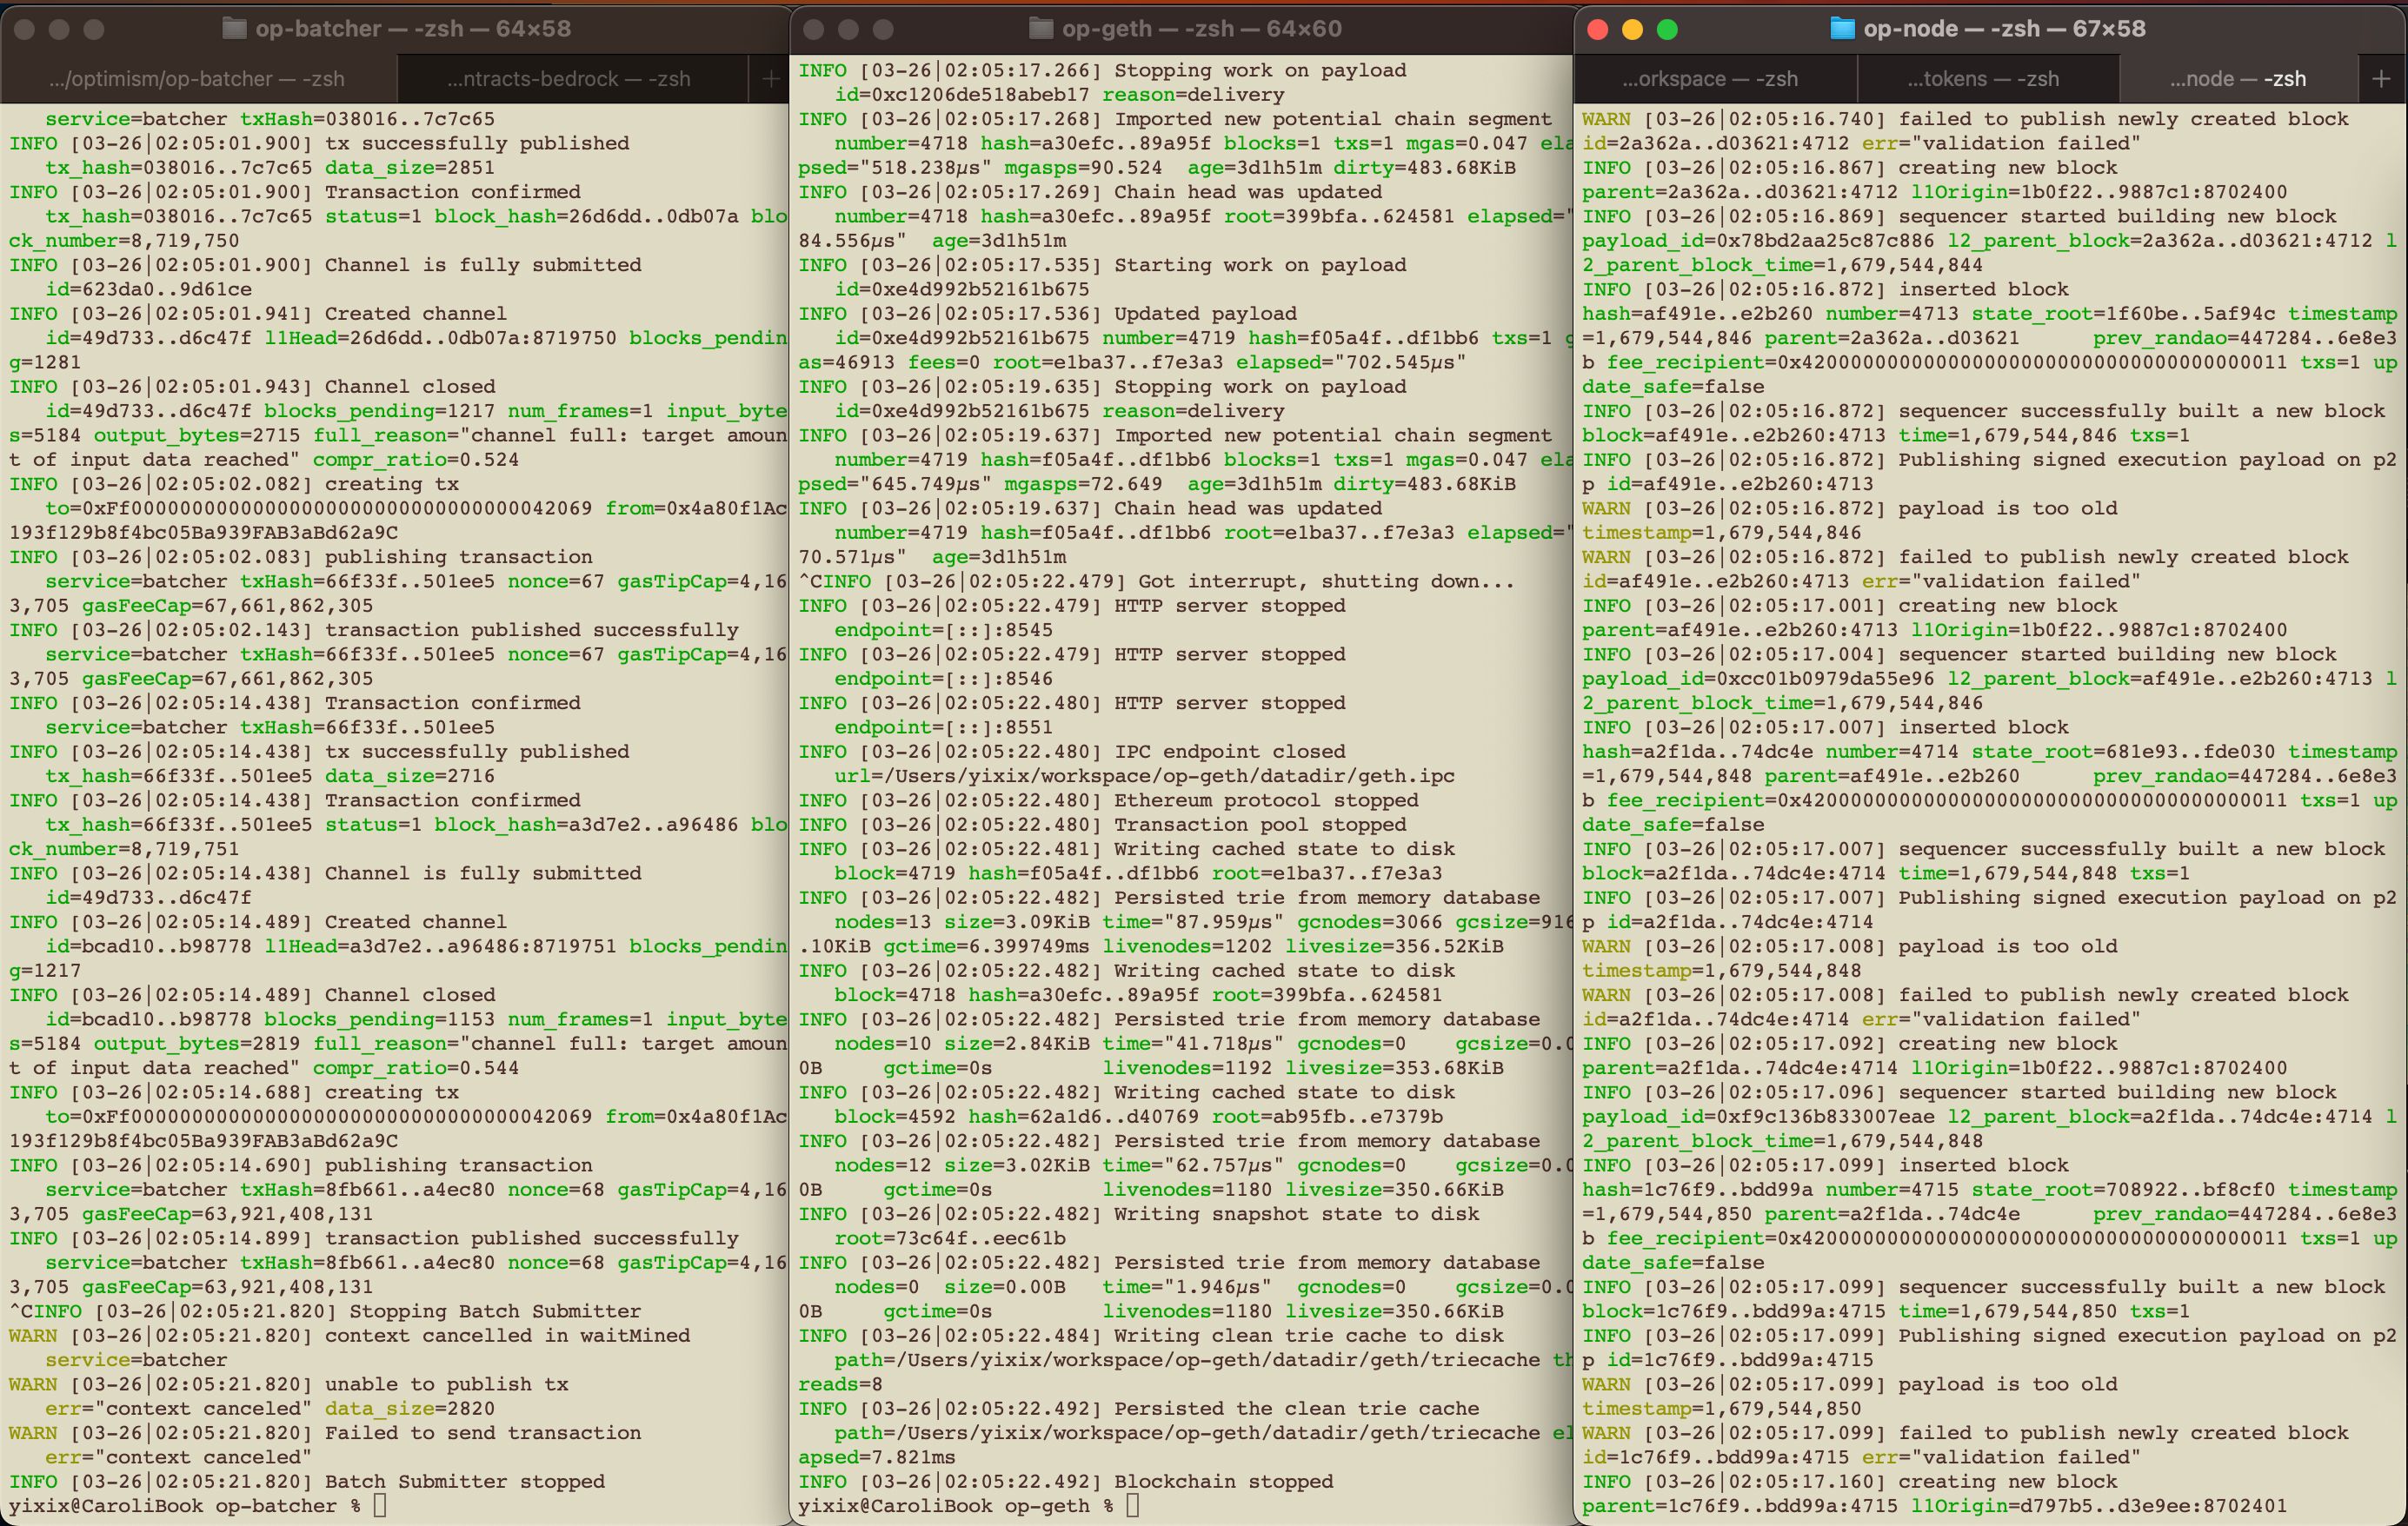Click 'Blockchain stopped' log line in op-geth
This screenshot has height=1526, width=2408.
click(1065, 1481)
